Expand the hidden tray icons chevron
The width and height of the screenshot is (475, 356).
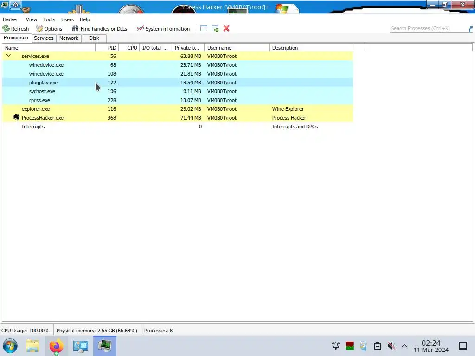[x=404, y=346]
